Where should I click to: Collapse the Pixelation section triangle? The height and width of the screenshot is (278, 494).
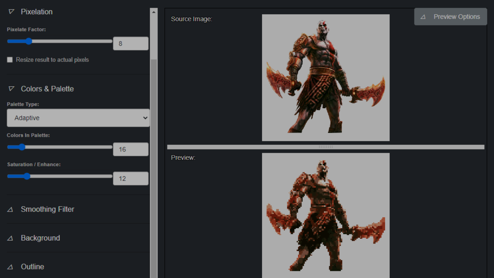coord(11,12)
